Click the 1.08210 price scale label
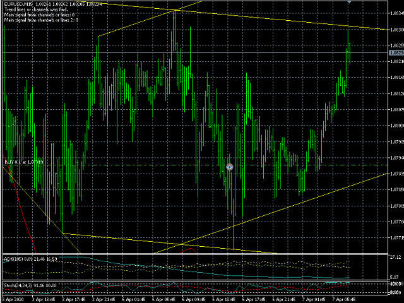The height and width of the screenshot is (303, 404). pyautogui.click(x=397, y=62)
